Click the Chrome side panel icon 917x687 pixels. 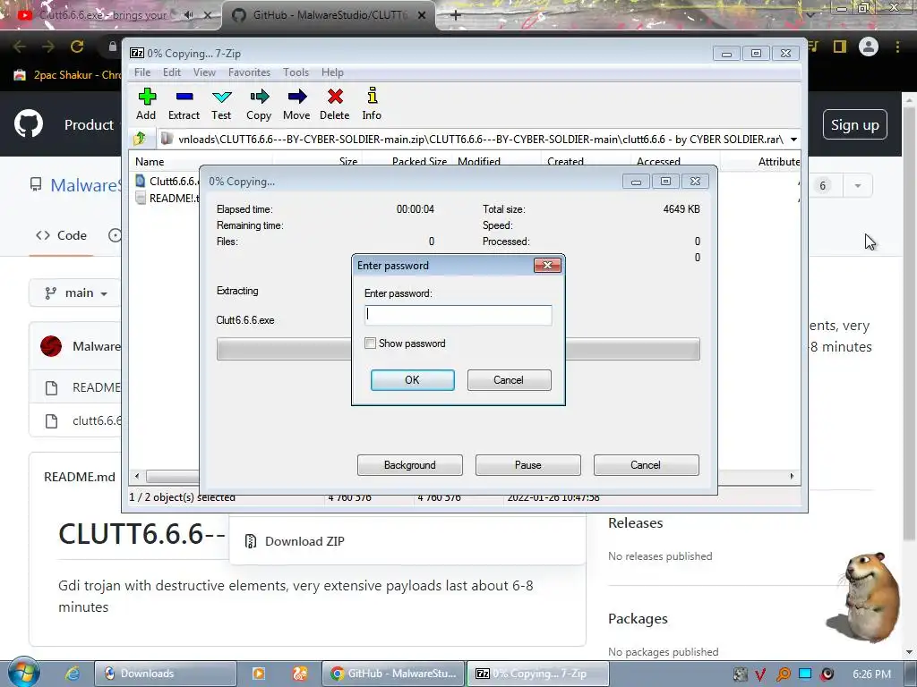(840, 47)
